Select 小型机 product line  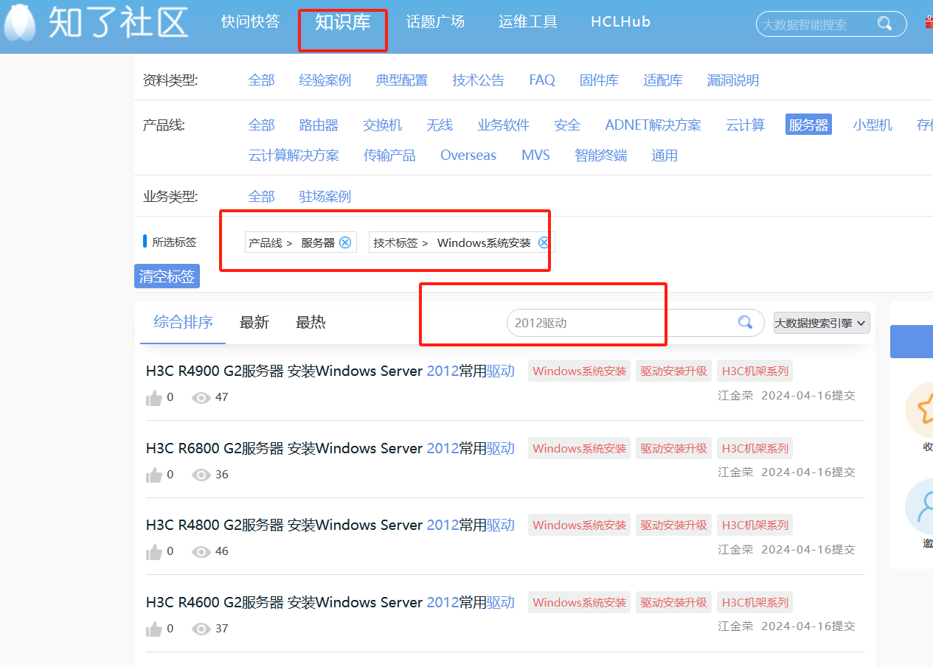tap(873, 125)
